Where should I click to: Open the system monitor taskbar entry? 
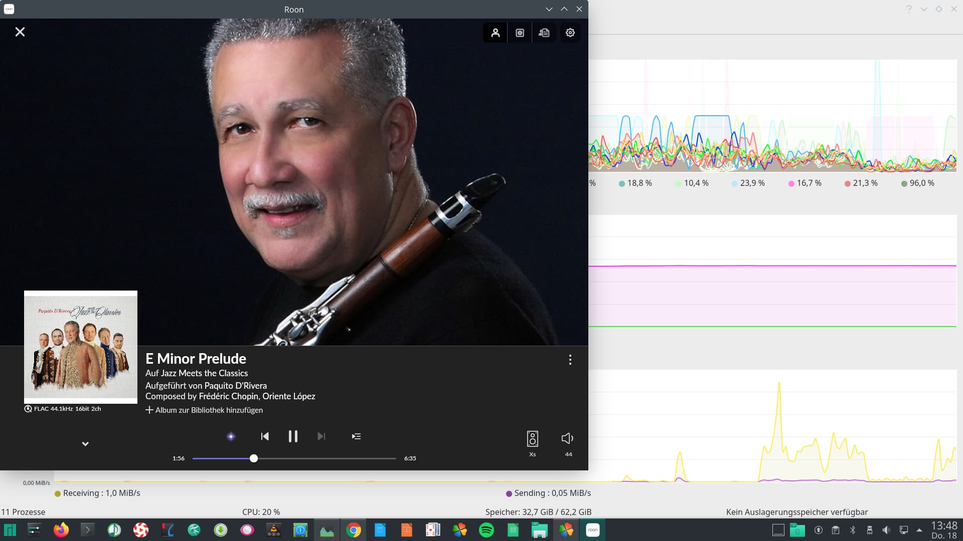point(327,530)
